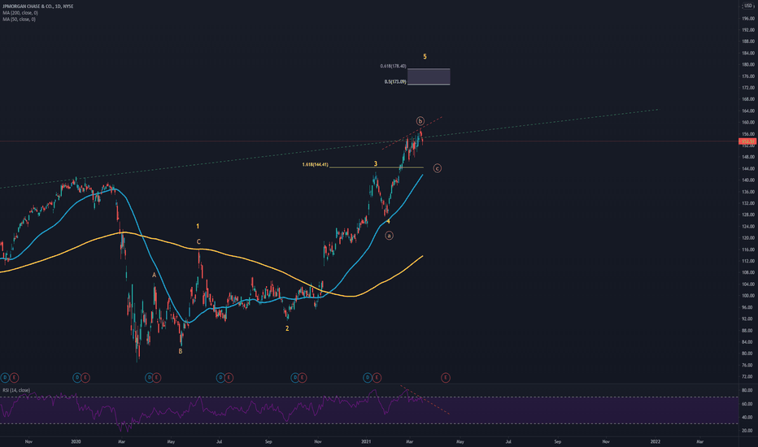Select the yellow wave '5' label
The image size is (758, 447).
pyautogui.click(x=425, y=57)
